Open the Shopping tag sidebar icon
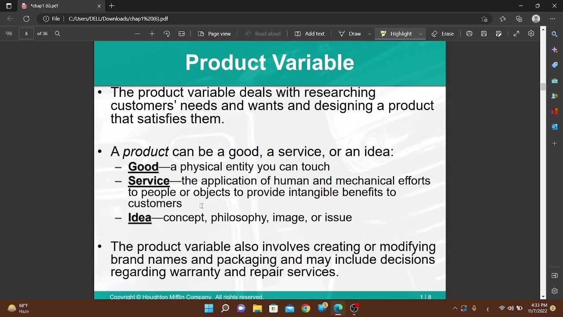The height and width of the screenshot is (317, 563). tap(555, 65)
